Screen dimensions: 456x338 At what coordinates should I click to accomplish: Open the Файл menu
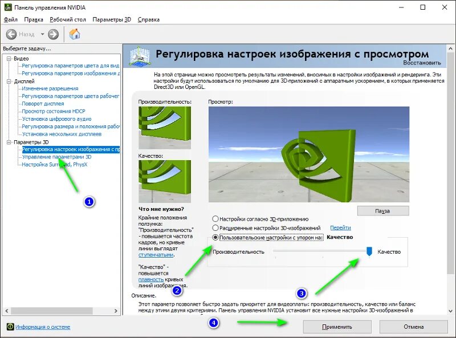(10, 19)
